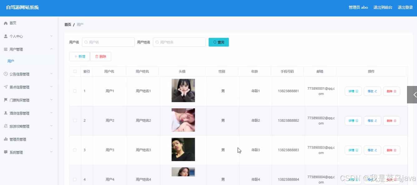Click the 首页 breadcrumb link
The image size is (417, 185).
click(x=68, y=25)
